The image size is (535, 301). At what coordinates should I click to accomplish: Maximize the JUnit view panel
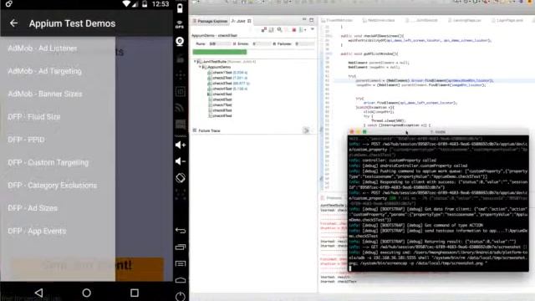click(x=312, y=20)
